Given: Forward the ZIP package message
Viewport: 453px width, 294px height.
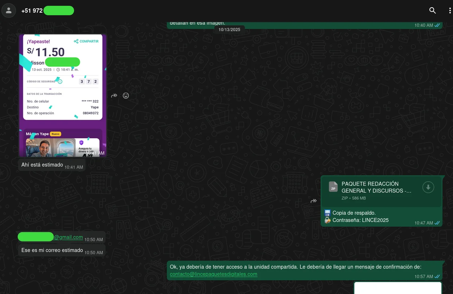Looking at the screenshot, I should point(314,201).
